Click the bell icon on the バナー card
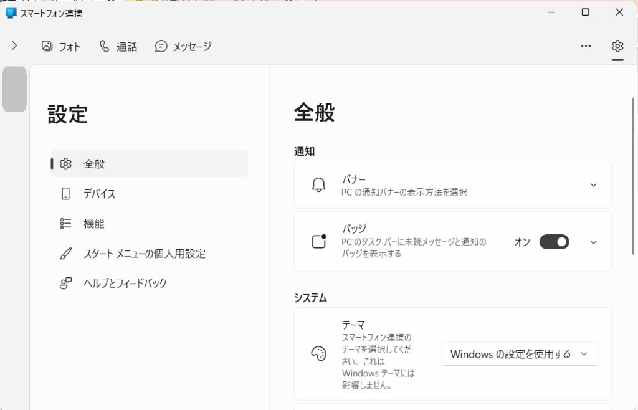 click(320, 184)
